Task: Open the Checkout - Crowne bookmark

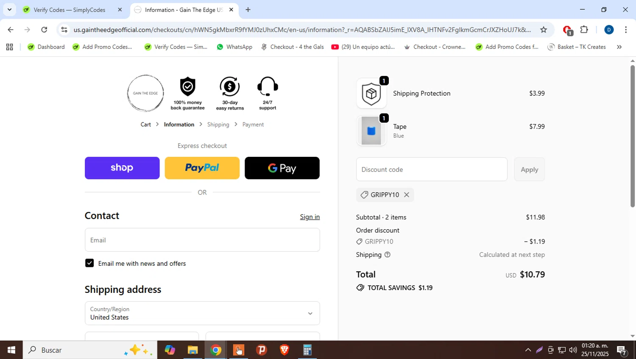Action: click(x=435, y=47)
